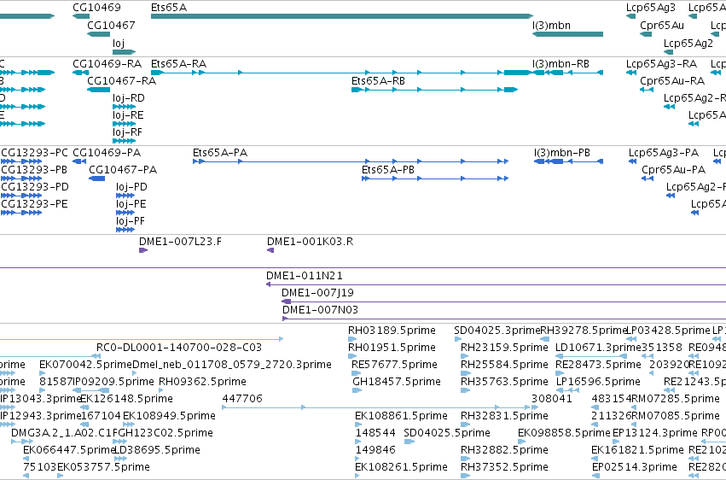Screen dimensions: 726x480
Task: Select the DME1-007L23.F BAC end marker
Action: tap(143, 250)
